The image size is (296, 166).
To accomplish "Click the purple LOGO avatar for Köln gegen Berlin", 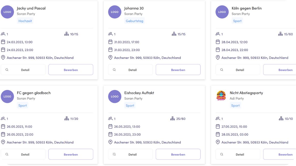I will (222, 12).
